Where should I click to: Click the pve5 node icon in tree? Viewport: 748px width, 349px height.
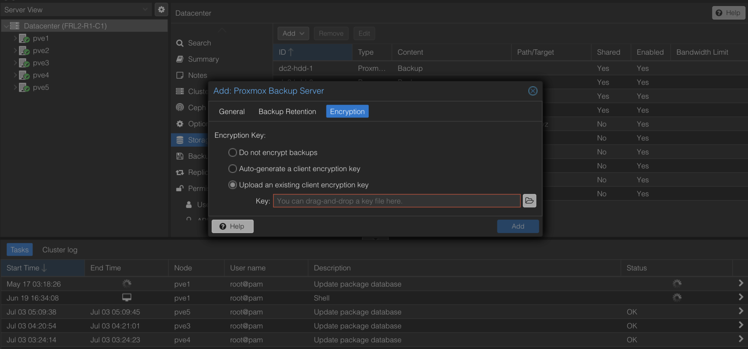pyautogui.click(x=24, y=88)
